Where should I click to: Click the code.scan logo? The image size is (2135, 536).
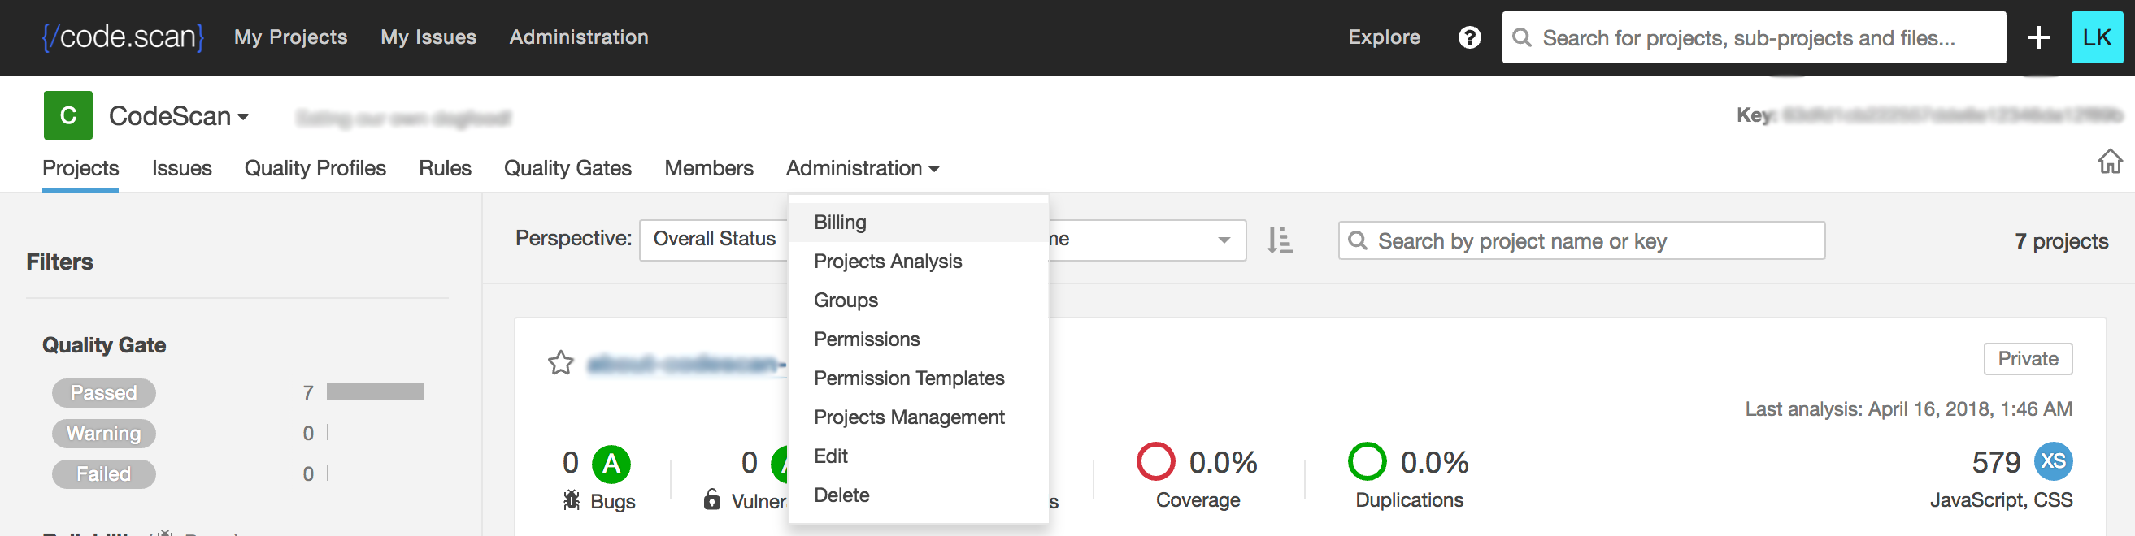click(123, 37)
